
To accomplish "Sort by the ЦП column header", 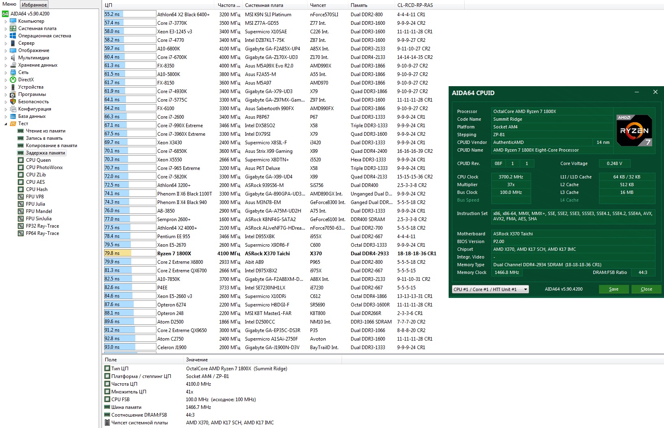I will pos(158,5).
